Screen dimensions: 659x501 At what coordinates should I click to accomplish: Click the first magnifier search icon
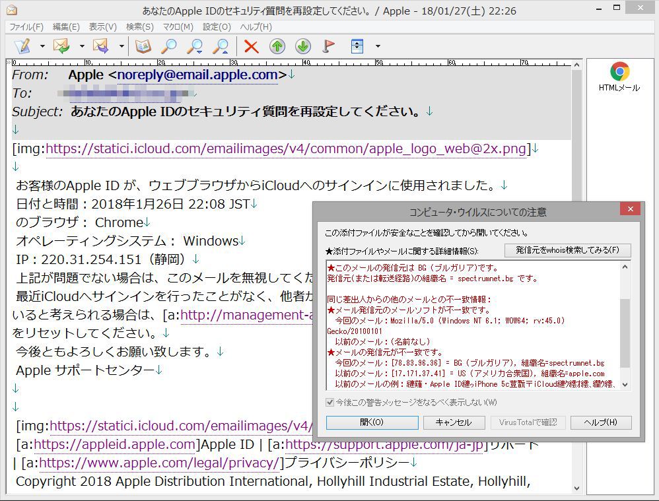click(169, 46)
